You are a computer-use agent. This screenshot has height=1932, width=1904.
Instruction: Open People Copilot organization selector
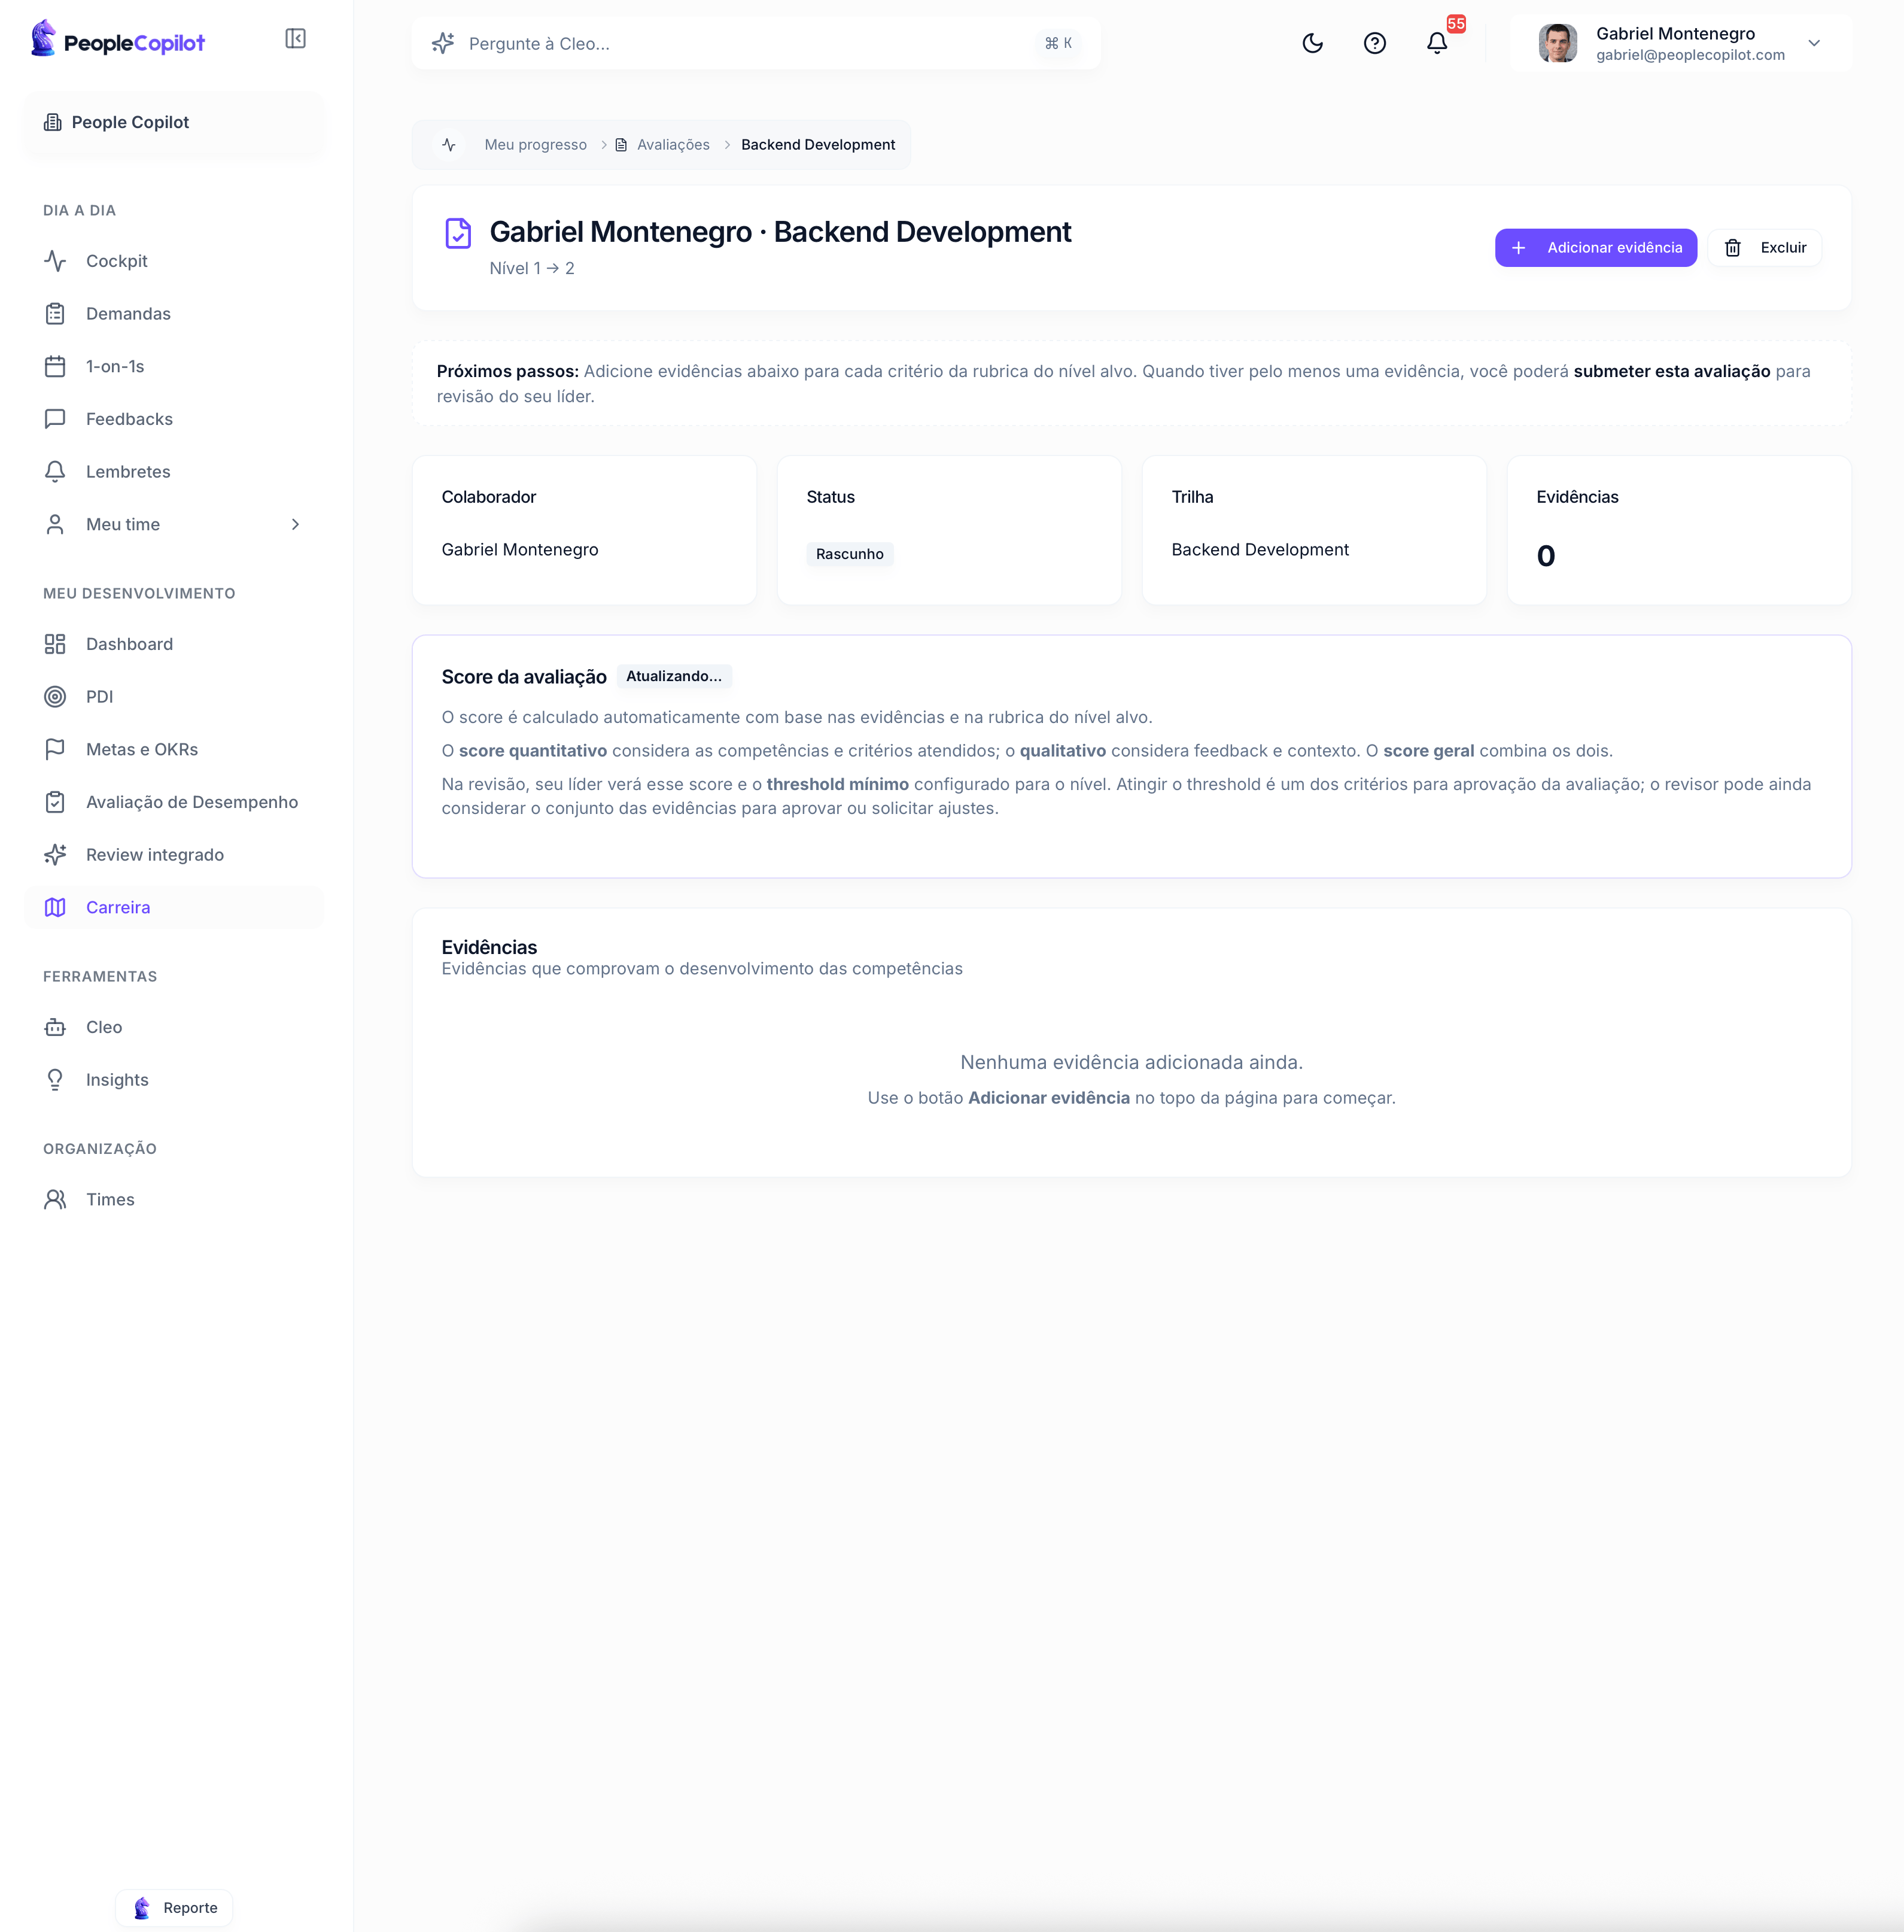173,122
